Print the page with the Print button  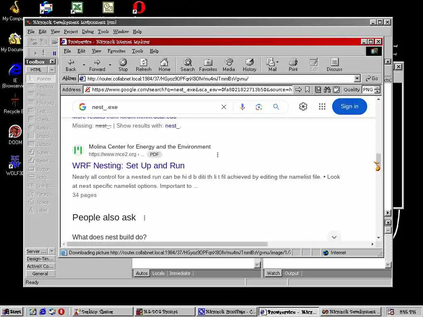[x=293, y=65]
